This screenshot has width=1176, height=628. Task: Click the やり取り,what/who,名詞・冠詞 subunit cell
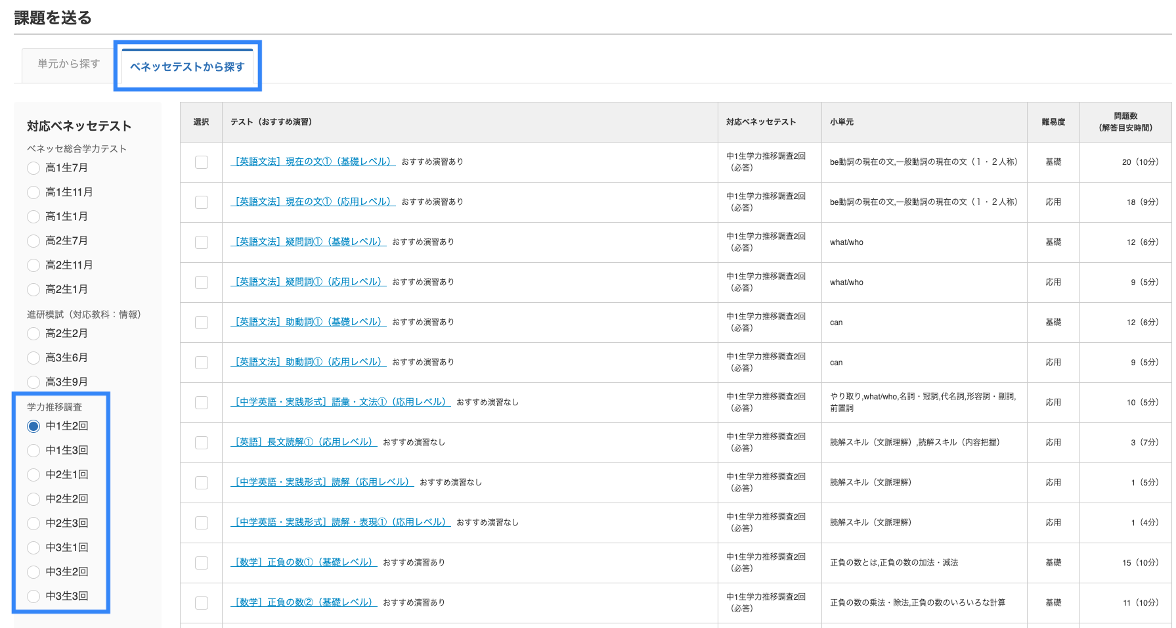[x=923, y=402]
